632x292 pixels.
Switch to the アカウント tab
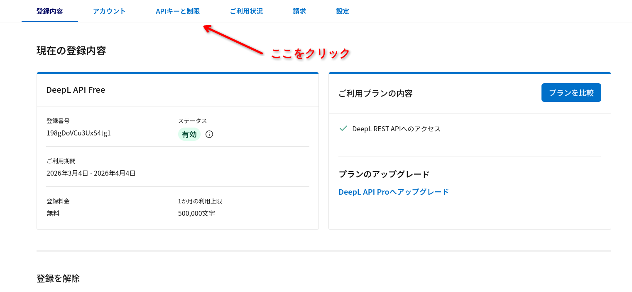point(109,11)
